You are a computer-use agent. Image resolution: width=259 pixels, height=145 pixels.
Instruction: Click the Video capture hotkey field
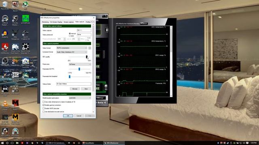point(84,30)
